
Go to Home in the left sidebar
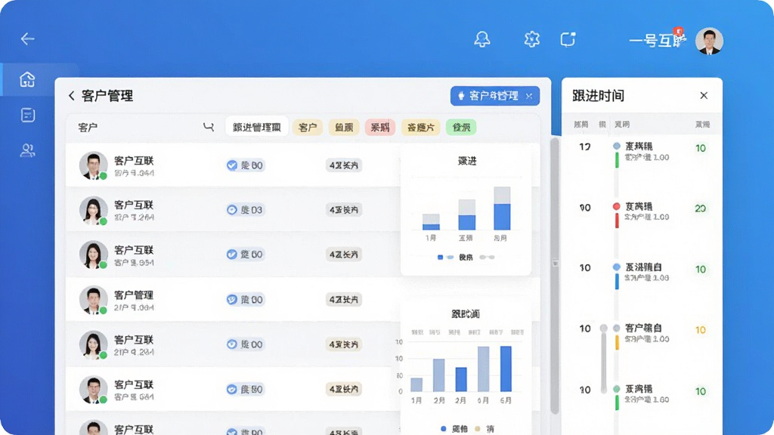tap(27, 79)
